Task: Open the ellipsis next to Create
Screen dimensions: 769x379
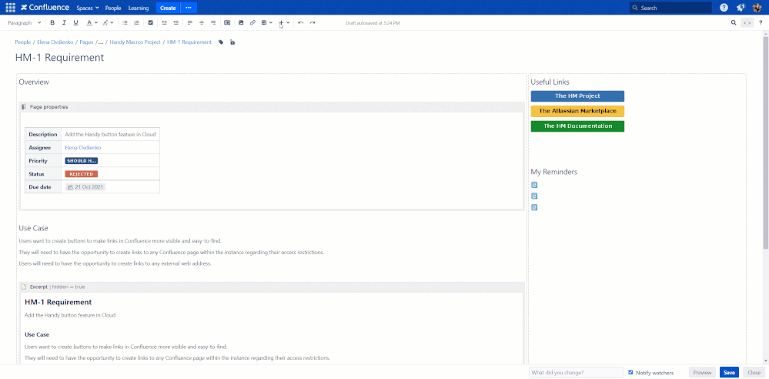Action: 189,8
